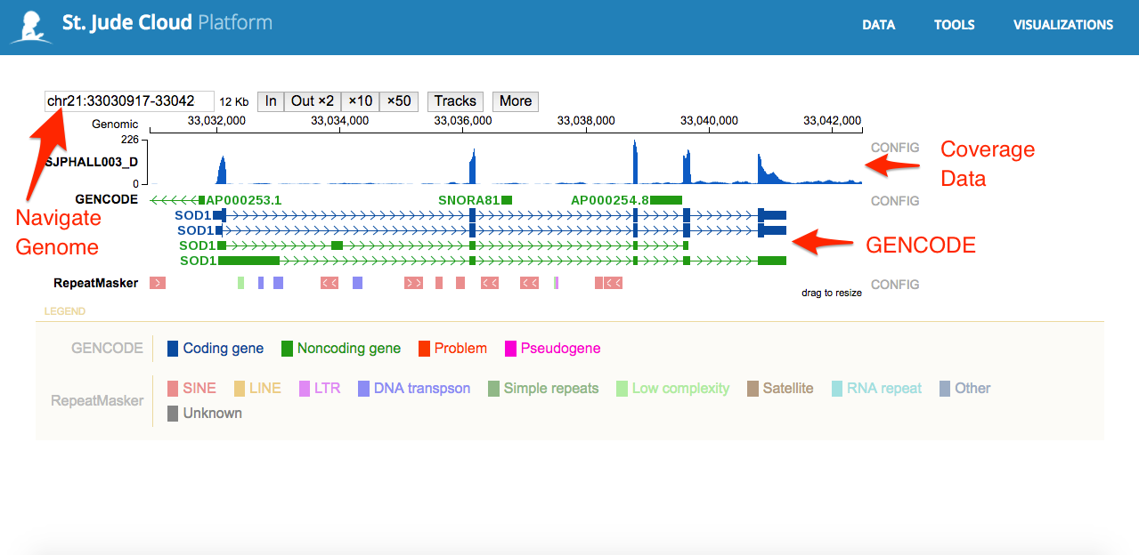Click the Problem red swatch
Viewport: 1139px width, 555px height.
424,349
